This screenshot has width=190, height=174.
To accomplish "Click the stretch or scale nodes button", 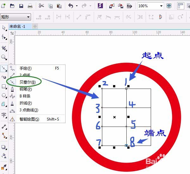I will 171,17.
